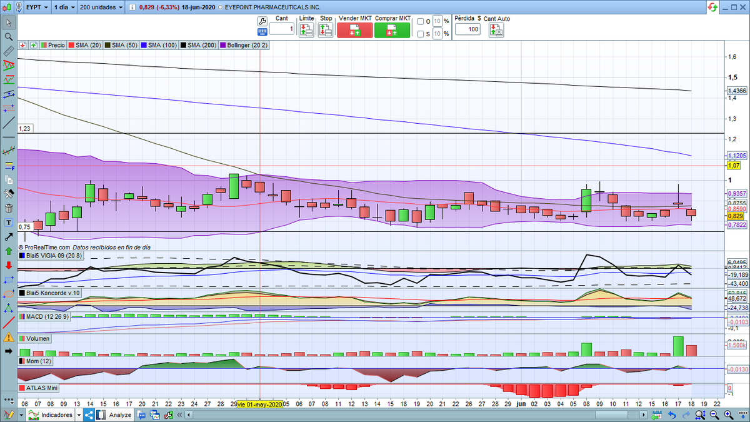The width and height of the screenshot is (750, 422).
Task: Choose the red diagonal line tool
Action: coord(9,323)
